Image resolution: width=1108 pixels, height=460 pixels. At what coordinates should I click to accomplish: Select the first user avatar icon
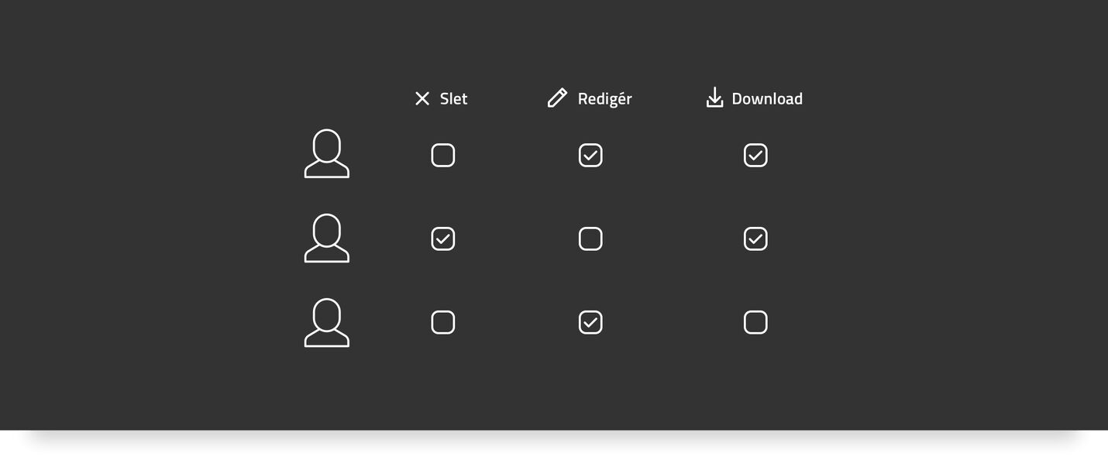tap(327, 153)
